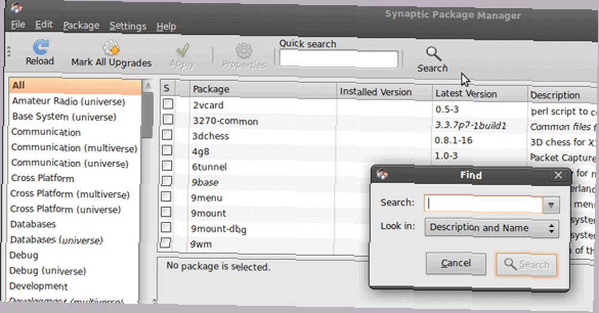Open the File menu

pos(18,25)
